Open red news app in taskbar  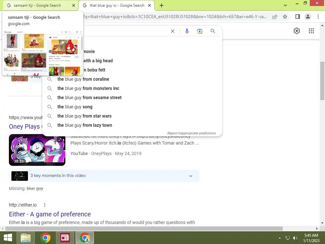65,238
